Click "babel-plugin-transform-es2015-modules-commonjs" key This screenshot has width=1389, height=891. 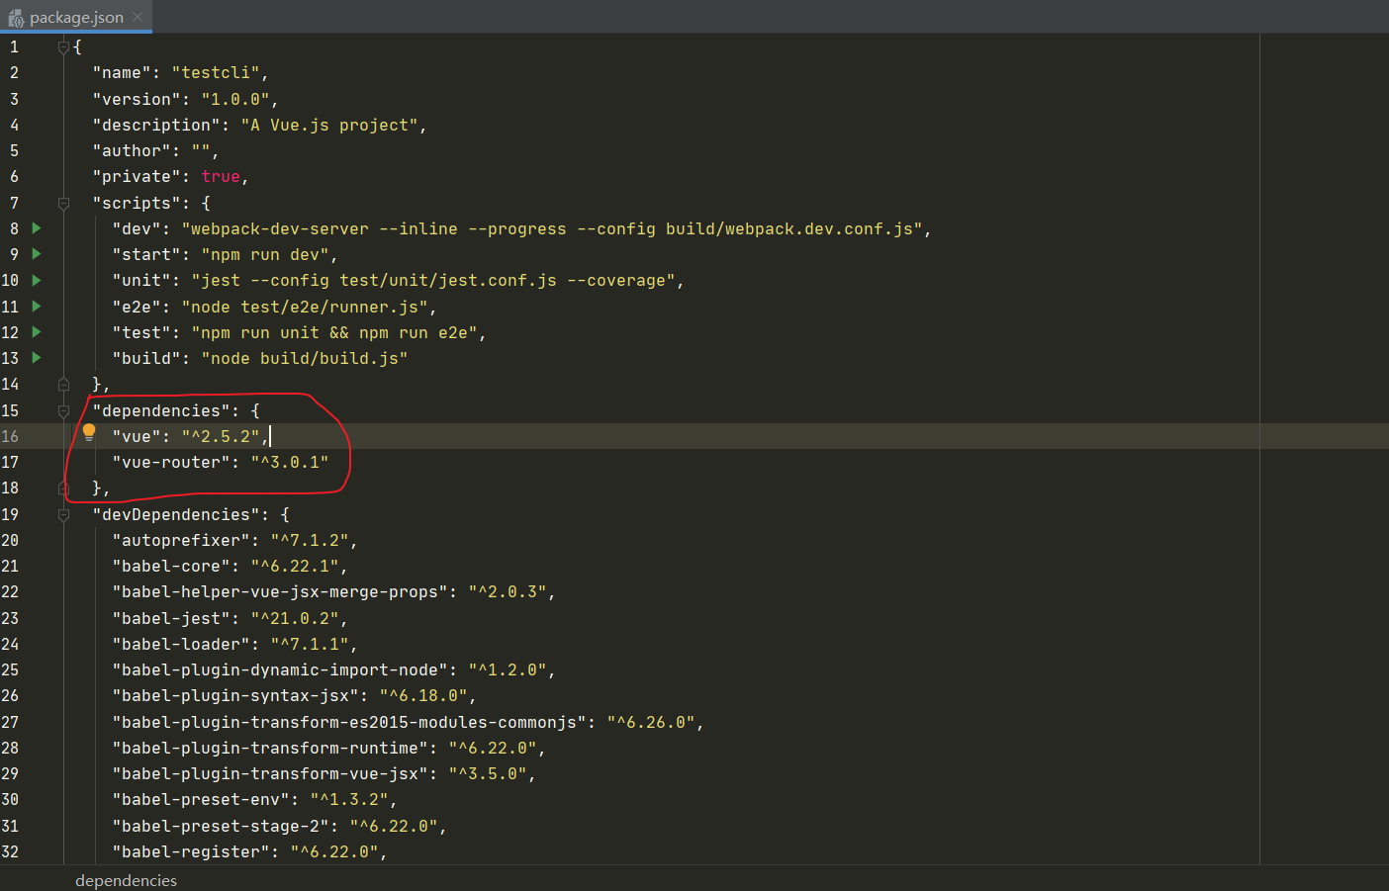349,722
